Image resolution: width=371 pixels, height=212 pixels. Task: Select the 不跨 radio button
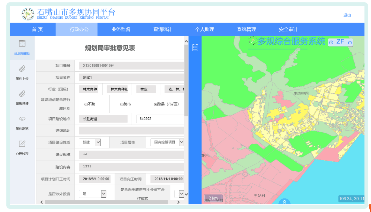pyautogui.click(x=86, y=104)
